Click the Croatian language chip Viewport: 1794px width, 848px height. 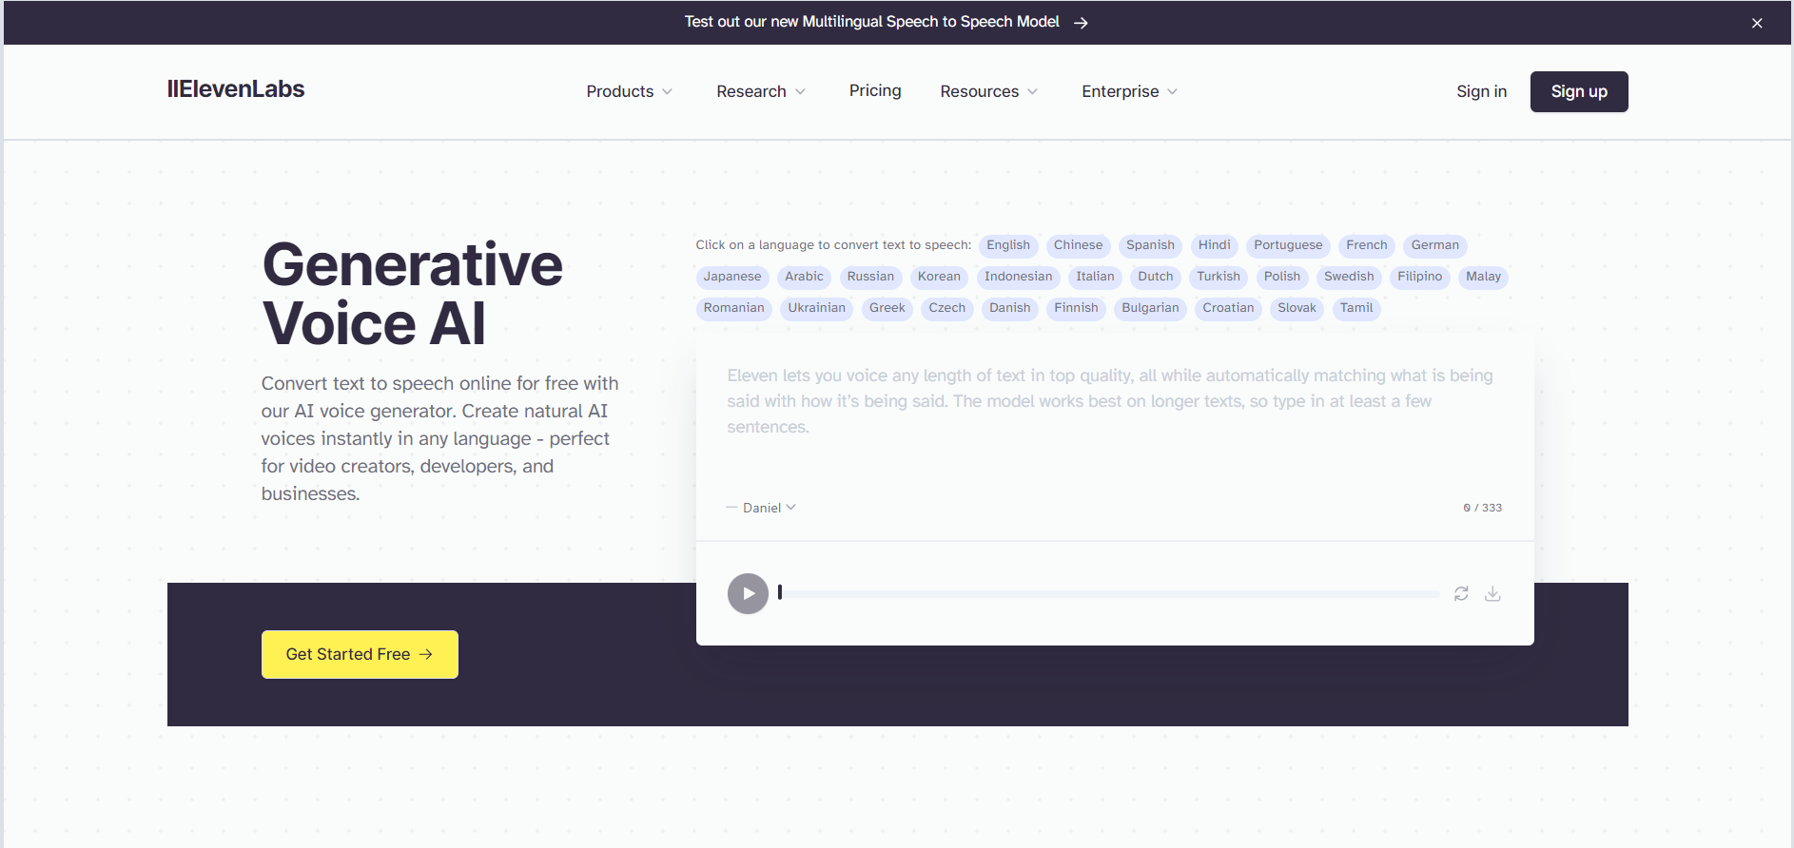pos(1228,308)
